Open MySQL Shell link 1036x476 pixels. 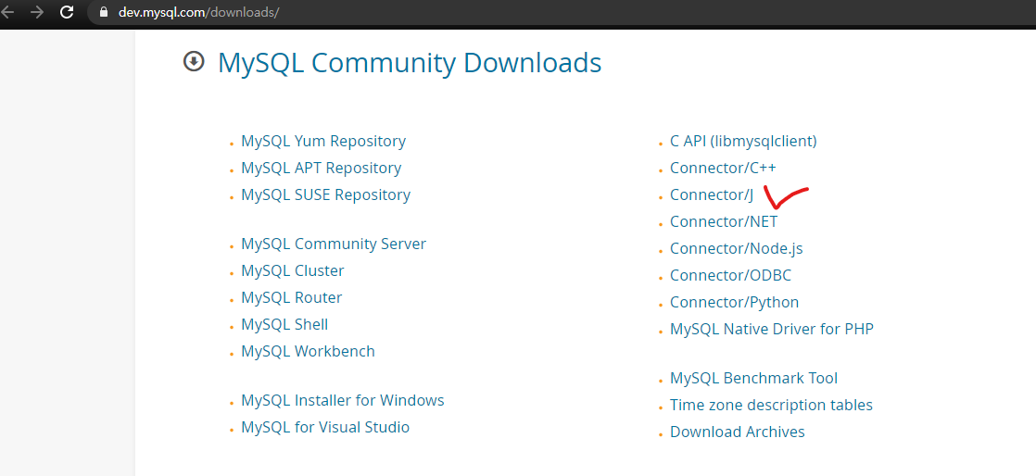click(x=284, y=325)
